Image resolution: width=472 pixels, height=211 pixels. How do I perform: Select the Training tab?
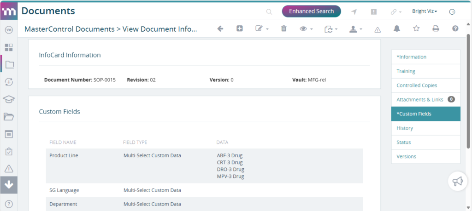(x=425, y=71)
